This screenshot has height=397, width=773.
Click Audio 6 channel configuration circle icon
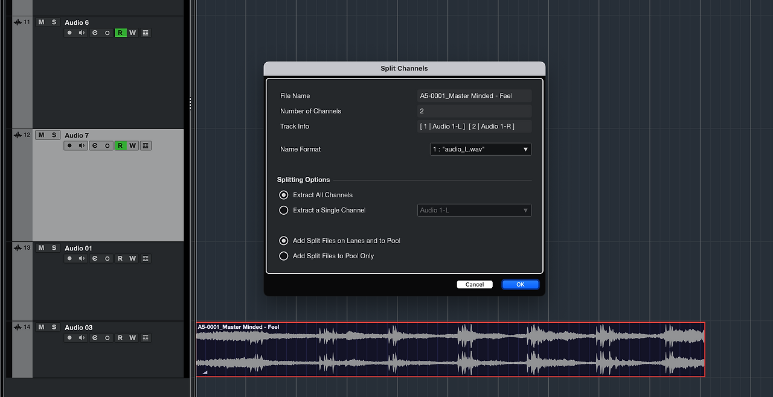[x=107, y=33]
